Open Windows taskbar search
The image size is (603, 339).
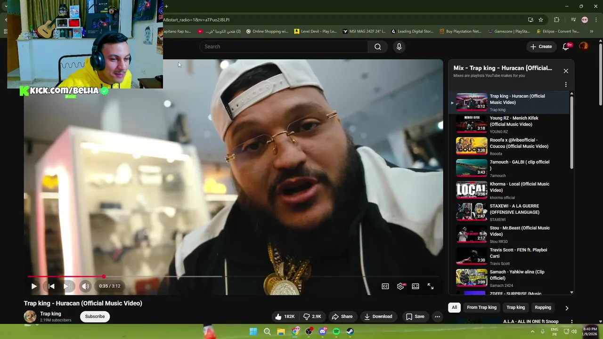click(267, 331)
